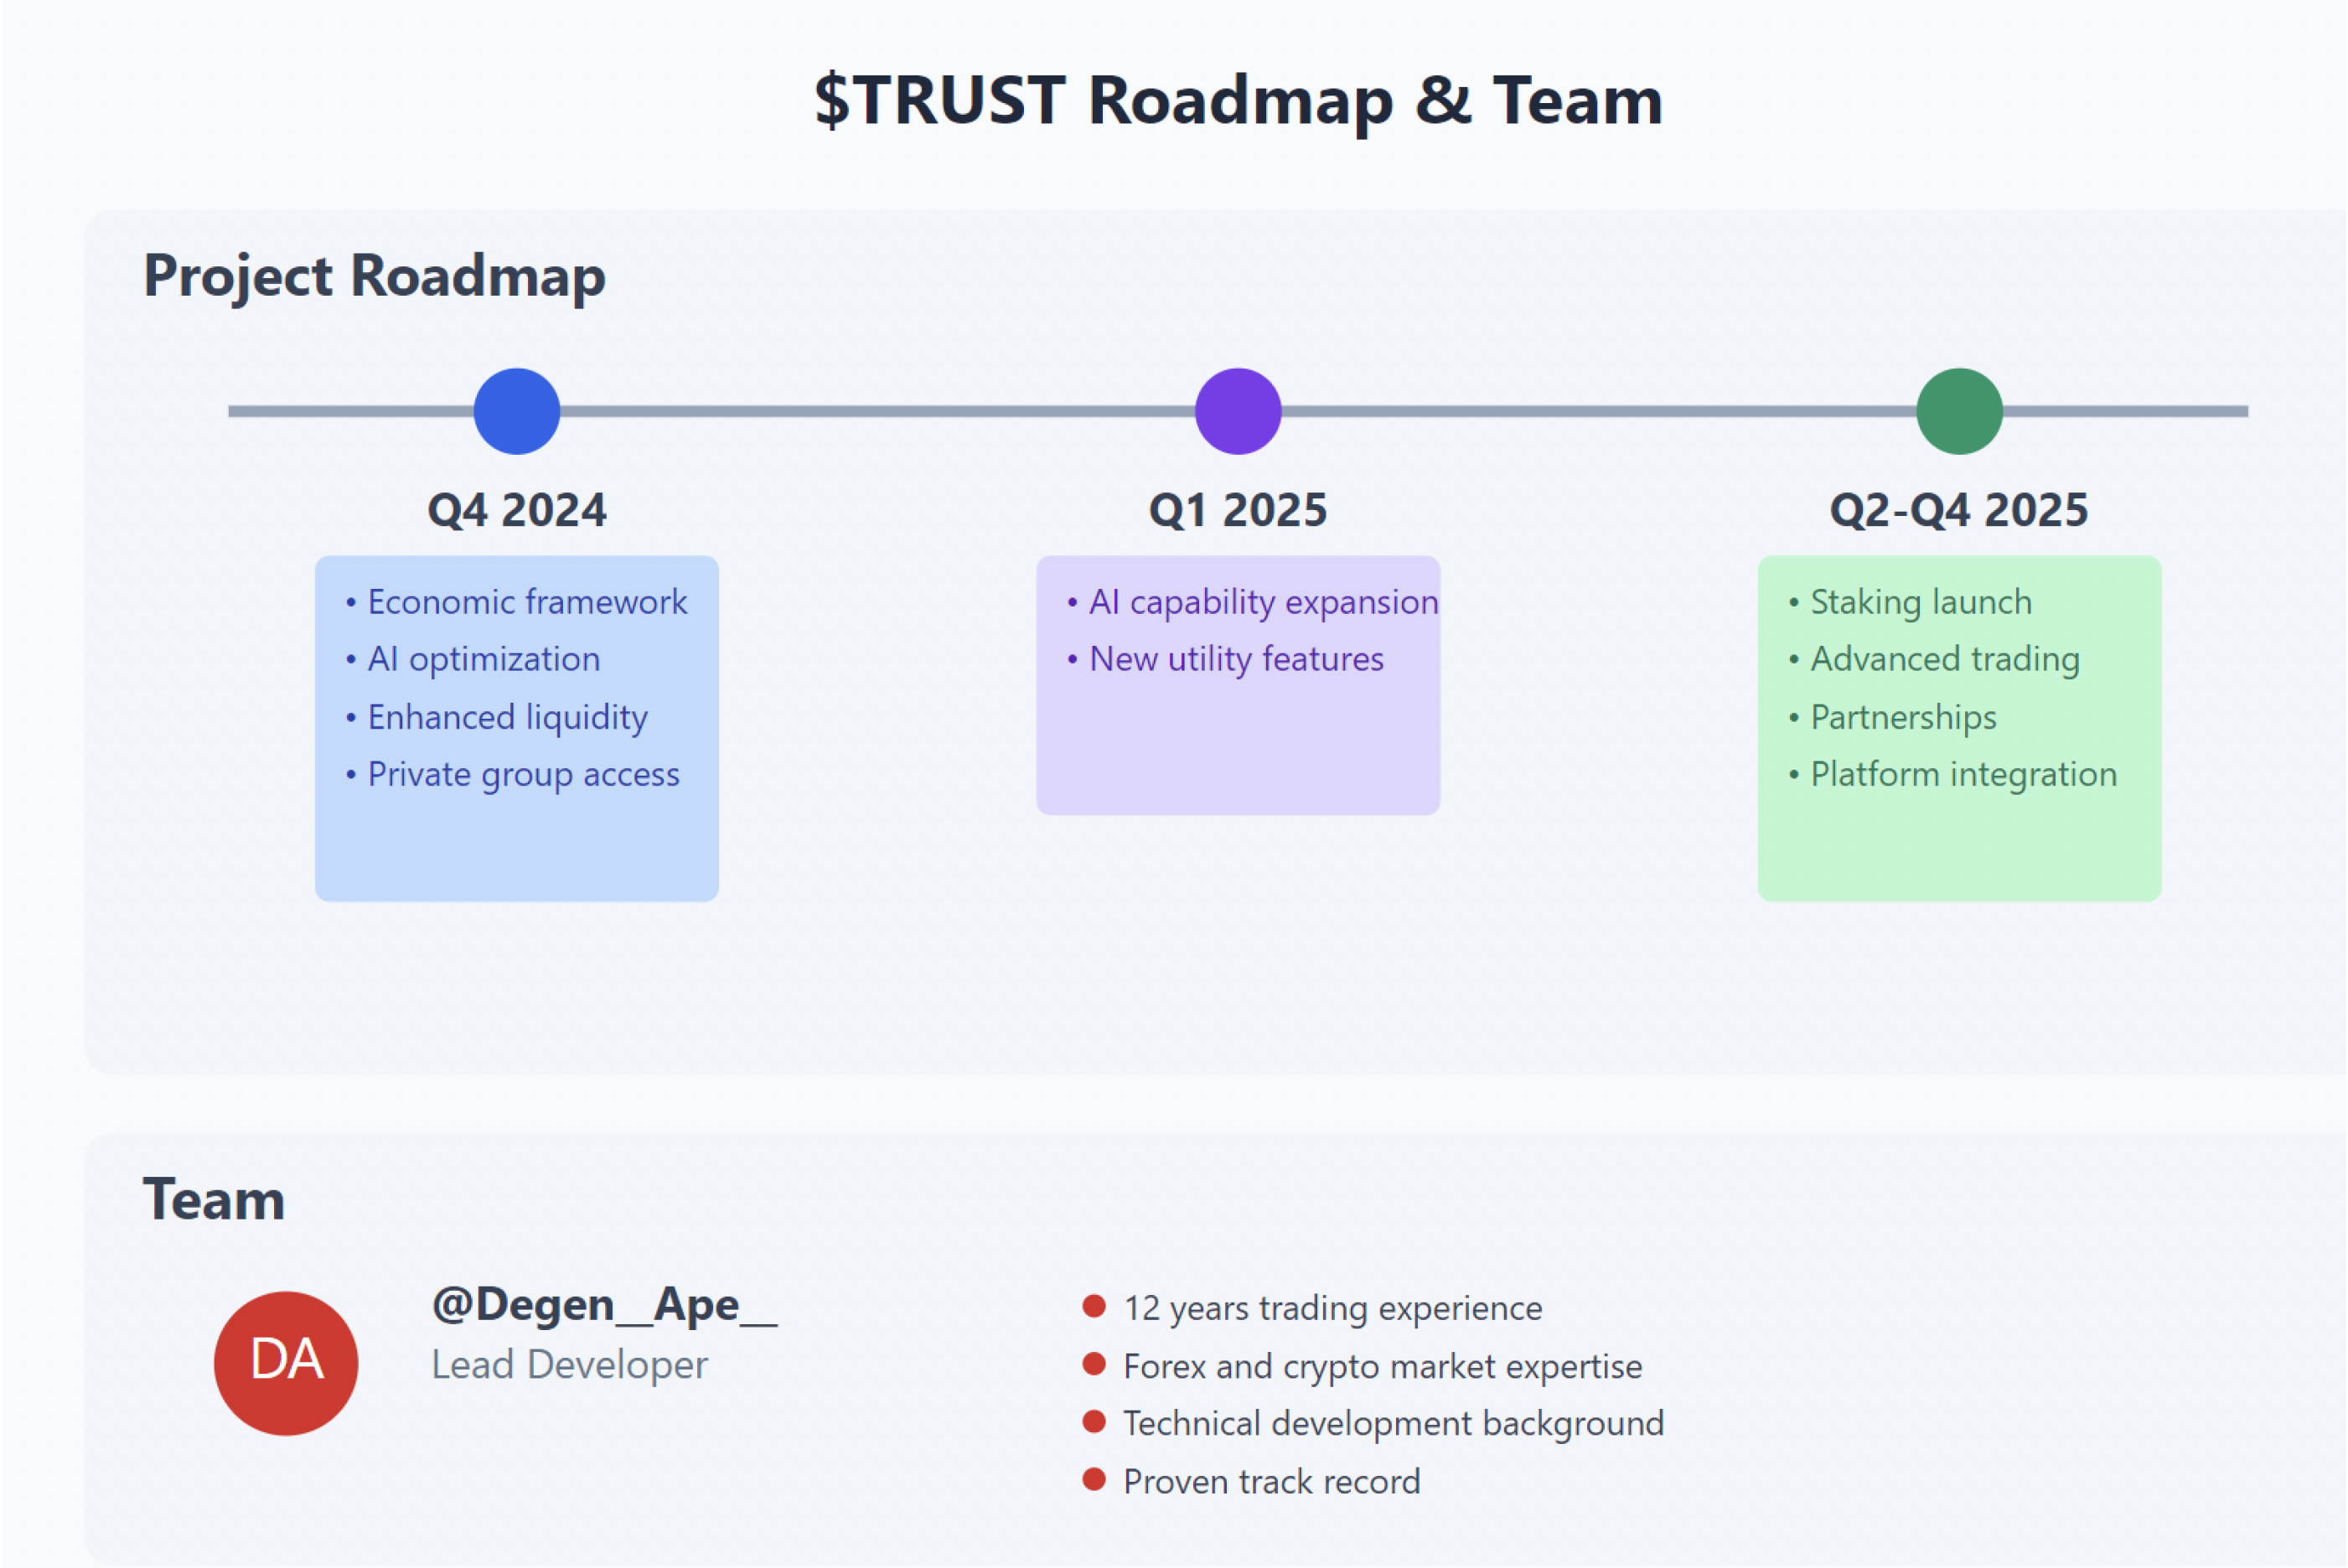Viewport: 2348px width, 1568px height.
Task: Select the Q2-Q4 2025 heading label
Action: point(1959,510)
